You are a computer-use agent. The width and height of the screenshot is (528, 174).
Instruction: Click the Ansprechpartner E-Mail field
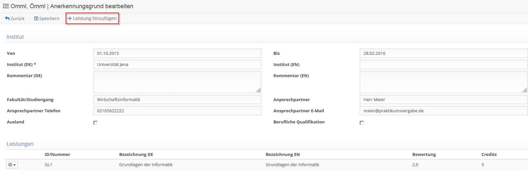coord(444,111)
